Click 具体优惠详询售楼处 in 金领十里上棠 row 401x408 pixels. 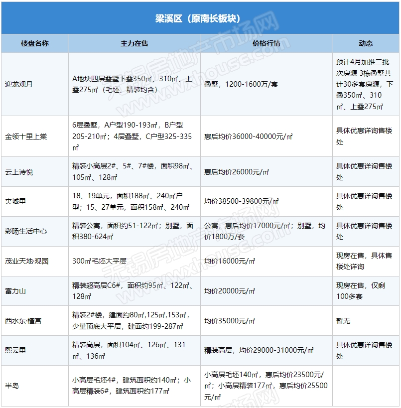click(x=366, y=136)
